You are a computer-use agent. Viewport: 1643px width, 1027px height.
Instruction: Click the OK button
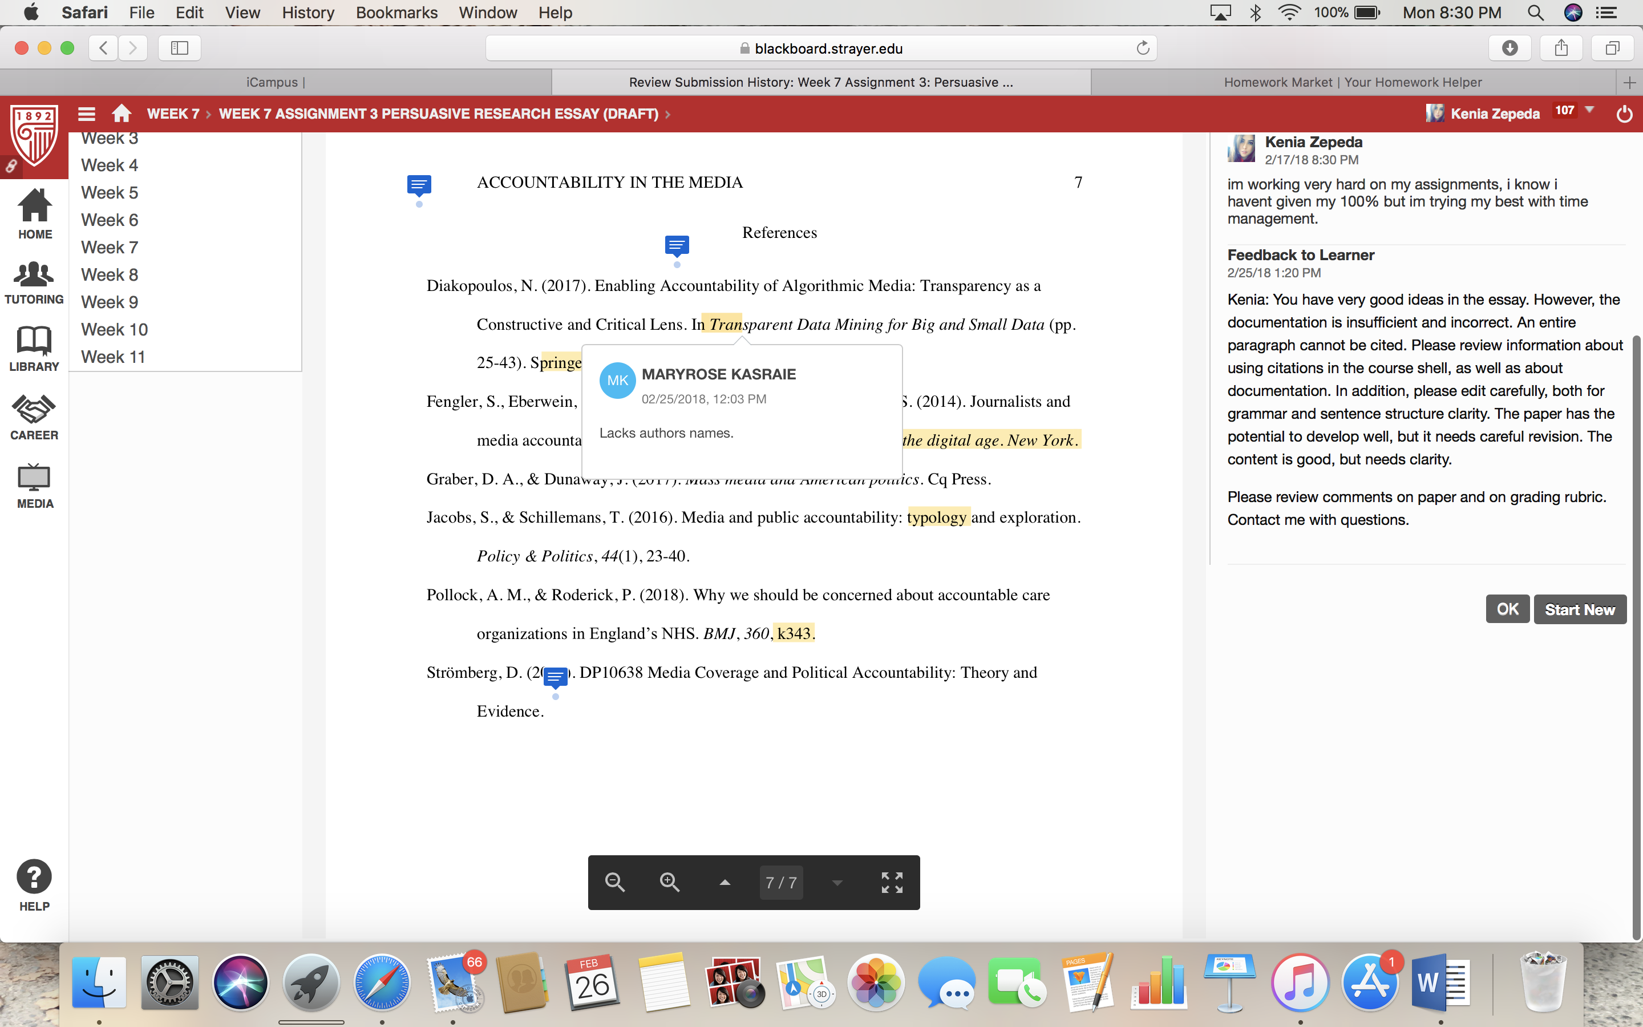1507,609
